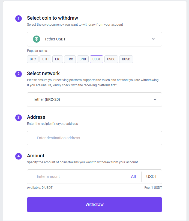Click the Tether coin logo icon
This screenshot has height=221, width=189.
coord(37,39)
